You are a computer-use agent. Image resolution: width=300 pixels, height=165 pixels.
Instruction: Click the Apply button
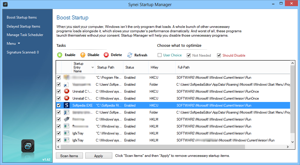tap(99, 156)
